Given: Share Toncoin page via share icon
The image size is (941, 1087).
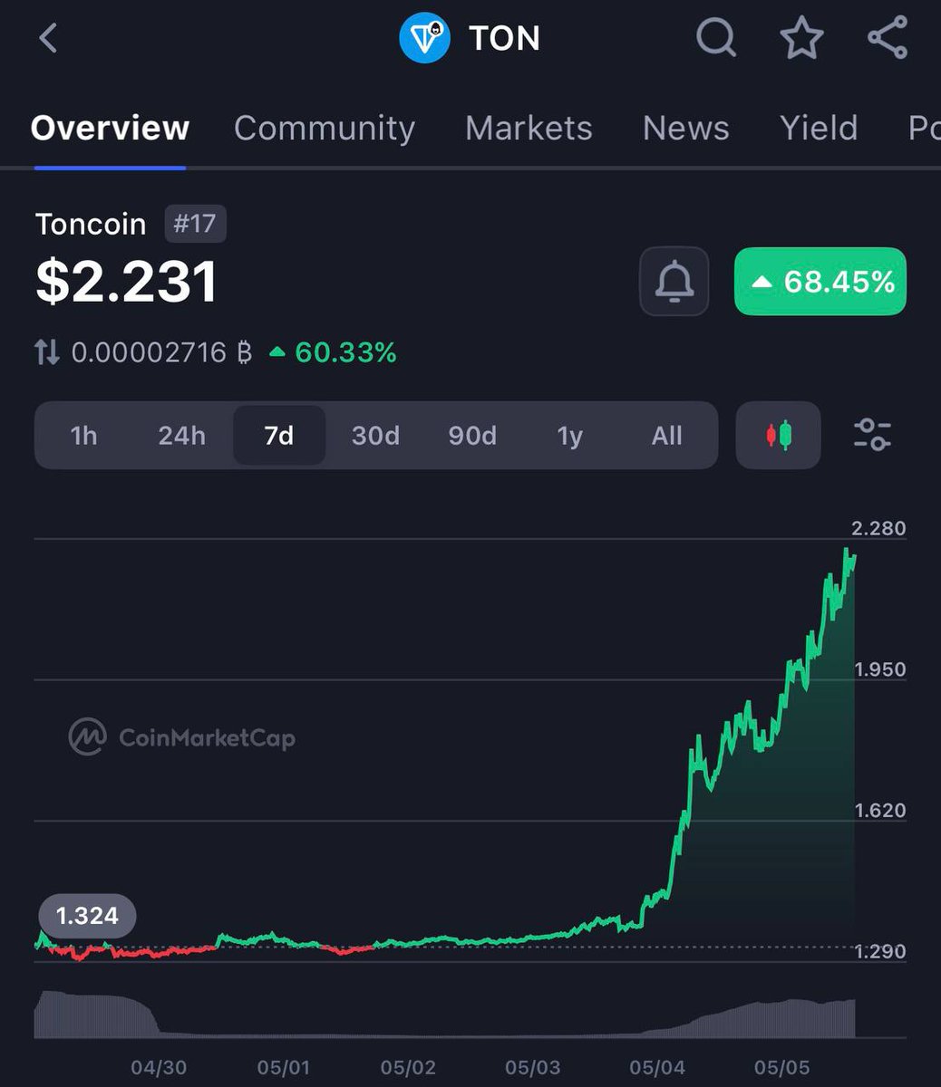Looking at the screenshot, I should tap(888, 38).
